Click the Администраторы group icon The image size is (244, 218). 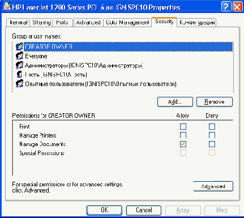click(19, 65)
